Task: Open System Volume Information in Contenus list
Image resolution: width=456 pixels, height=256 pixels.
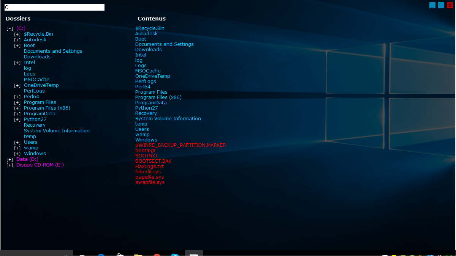Action: [168, 119]
